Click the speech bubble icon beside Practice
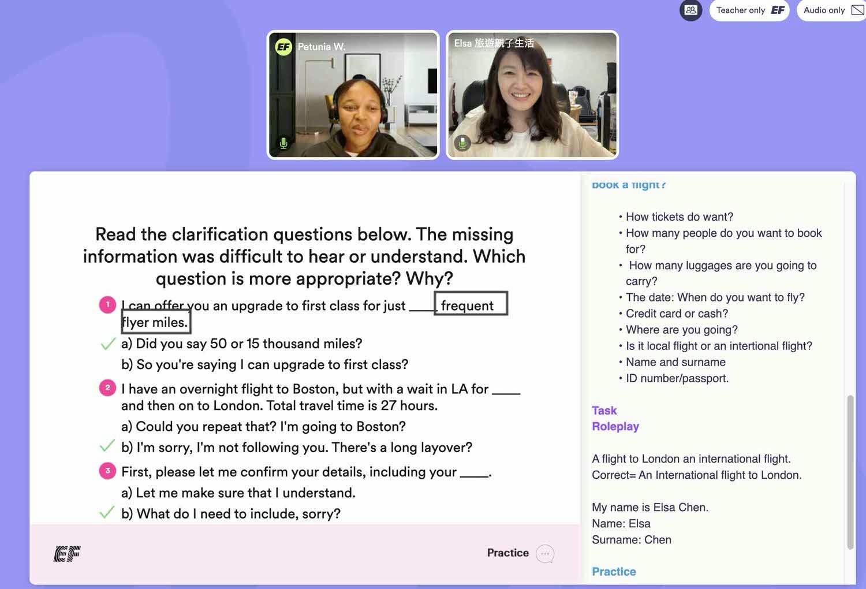Screen dimensions: 866x589 coord(544,553)
